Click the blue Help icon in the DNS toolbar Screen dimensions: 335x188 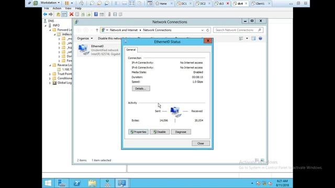[96, 14]
